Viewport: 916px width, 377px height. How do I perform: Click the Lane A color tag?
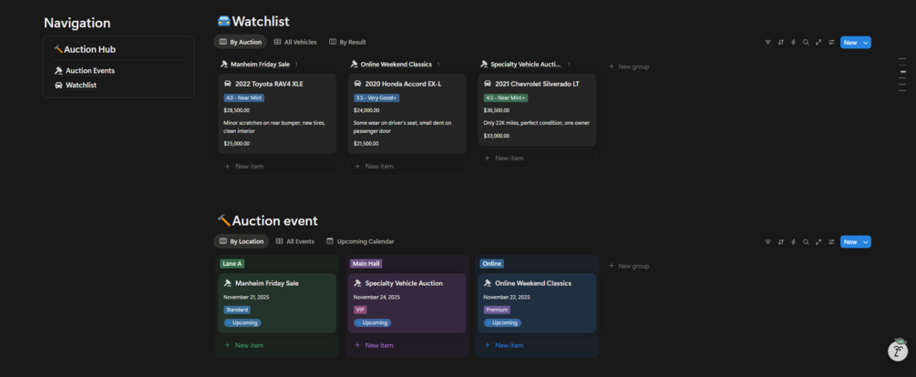(232, 264)
